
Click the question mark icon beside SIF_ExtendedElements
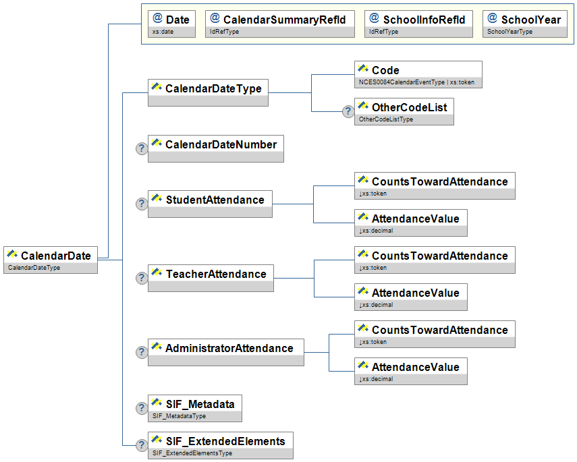(142, 445)
